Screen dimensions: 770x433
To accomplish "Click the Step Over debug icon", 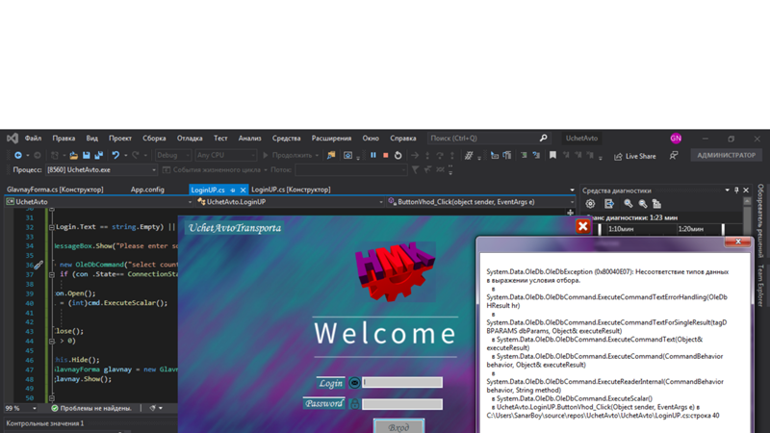I will click(440, 155).
